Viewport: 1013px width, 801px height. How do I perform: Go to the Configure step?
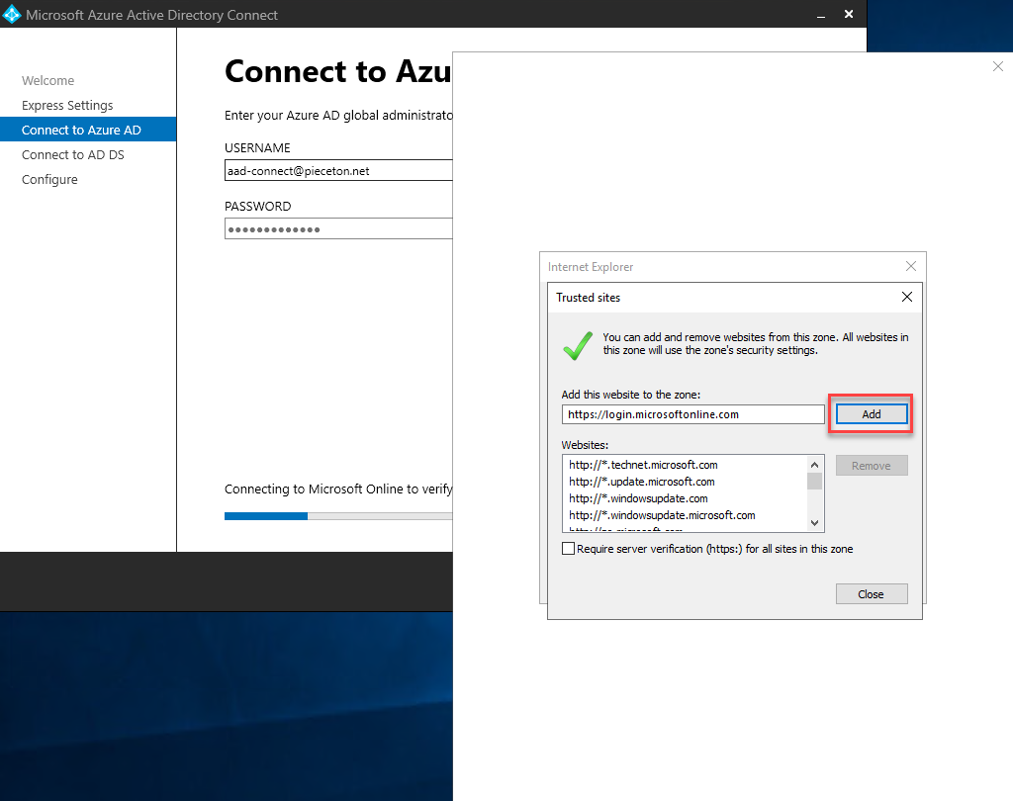49,180
